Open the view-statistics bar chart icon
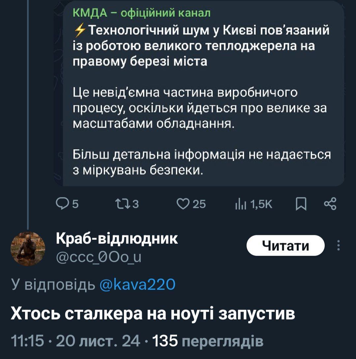356x359 pixels. 238,204
